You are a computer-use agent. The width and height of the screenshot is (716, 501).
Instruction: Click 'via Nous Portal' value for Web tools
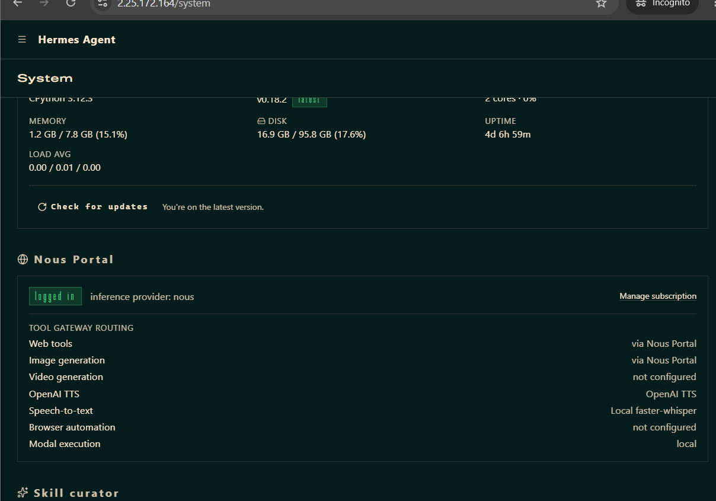point(664,344)
